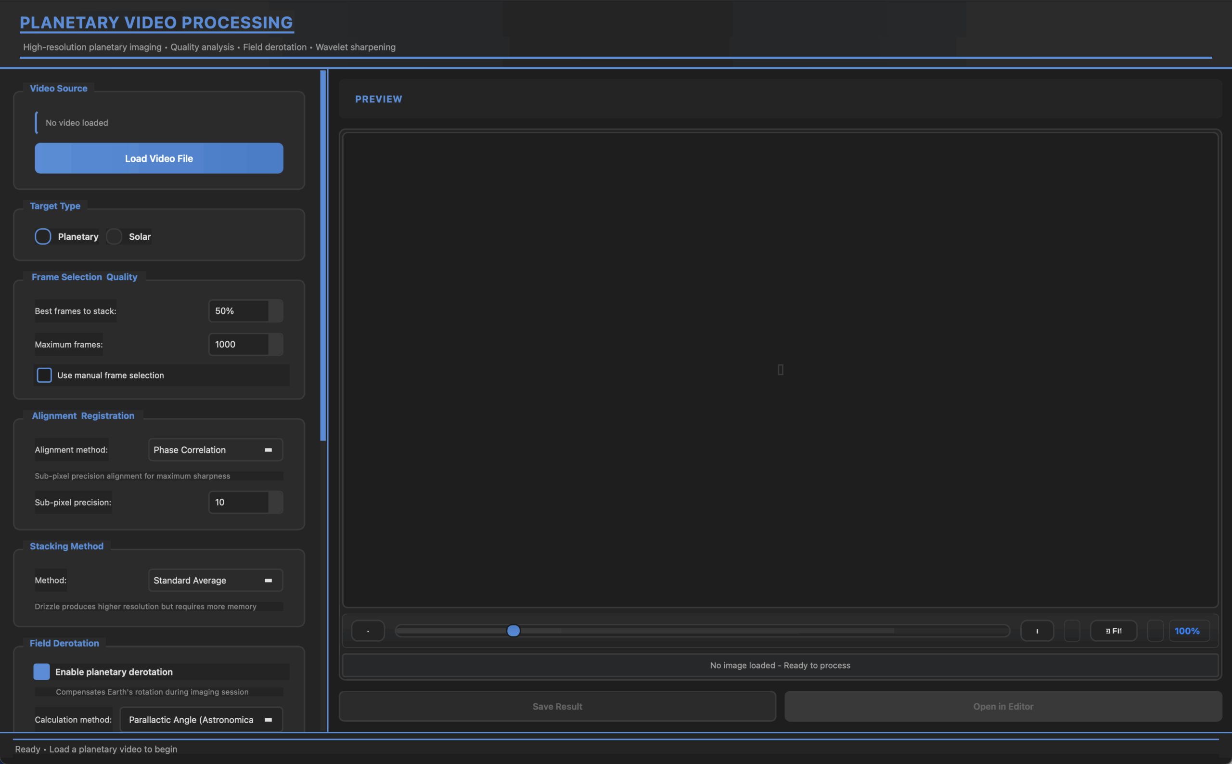Screen dimensions: 1232x764
Task: Open the Alignment method dropdown
Action: [215, 449]
